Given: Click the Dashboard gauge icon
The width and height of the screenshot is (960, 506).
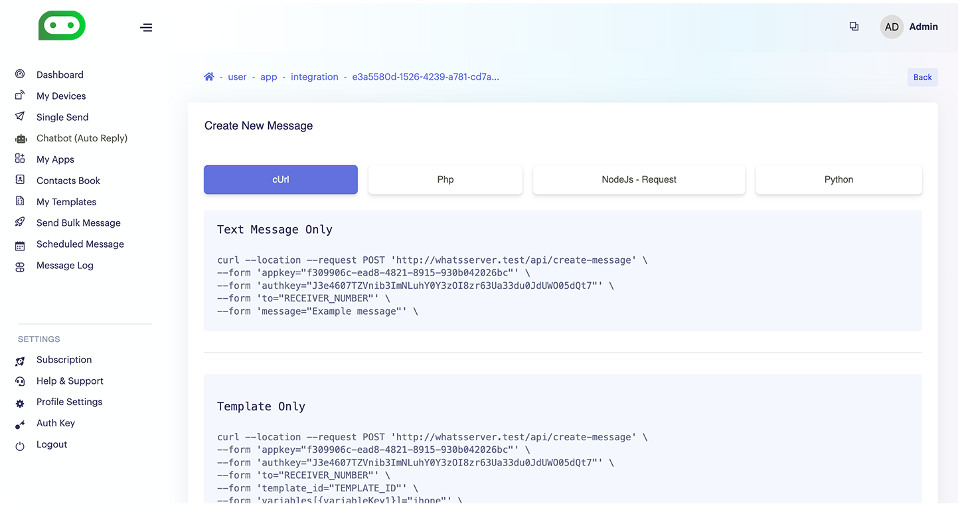Looking at the screenshot, I should 20,74.
